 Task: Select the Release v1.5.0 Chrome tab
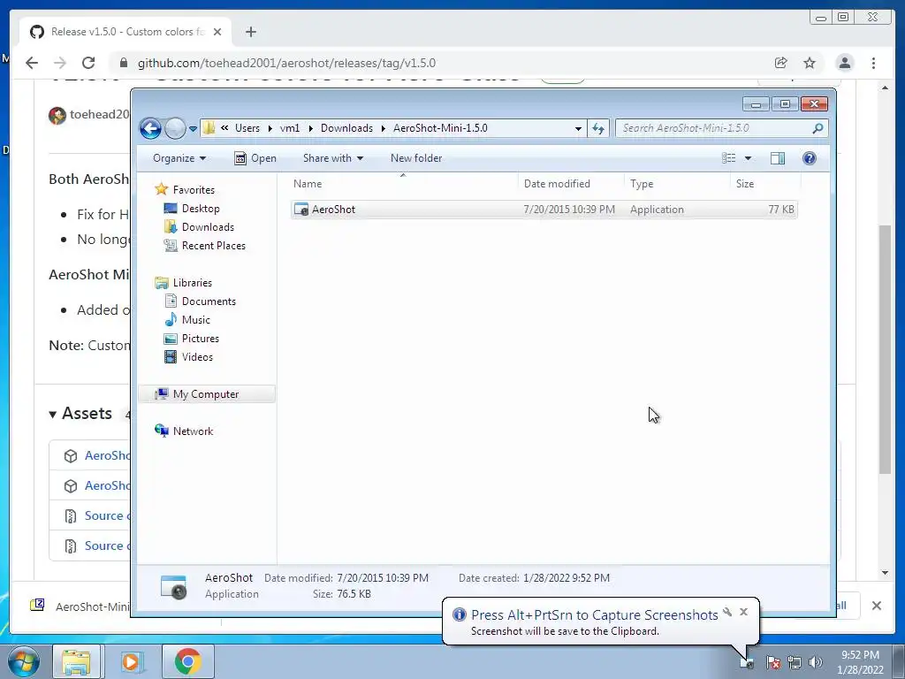click(x=125, y=32)
